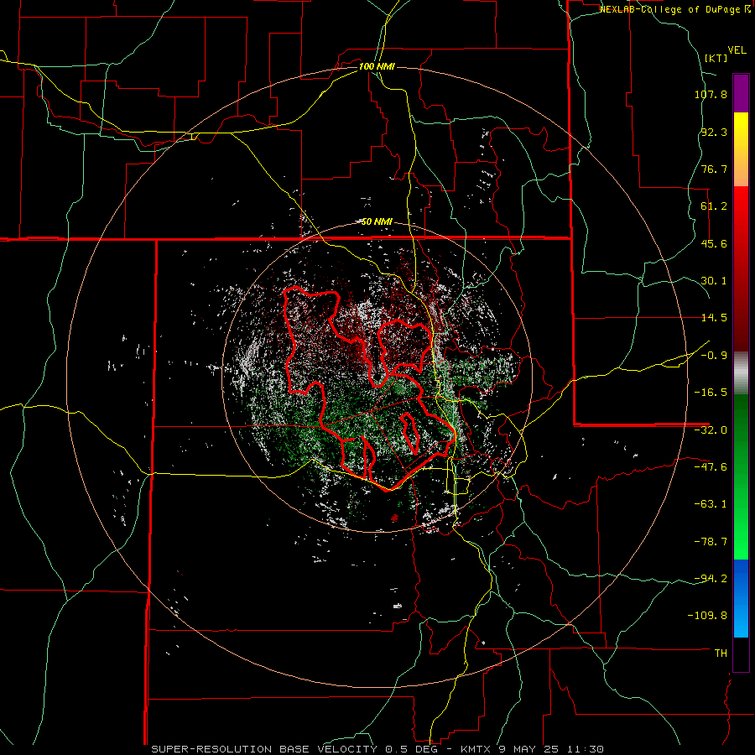Viewport: 755px width, 755px height.
Task: Click the TH threshold label
Action: tap(721, 653)
